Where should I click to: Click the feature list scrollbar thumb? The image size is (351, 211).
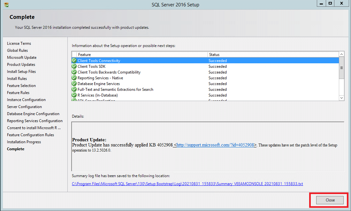pos(342,68)
